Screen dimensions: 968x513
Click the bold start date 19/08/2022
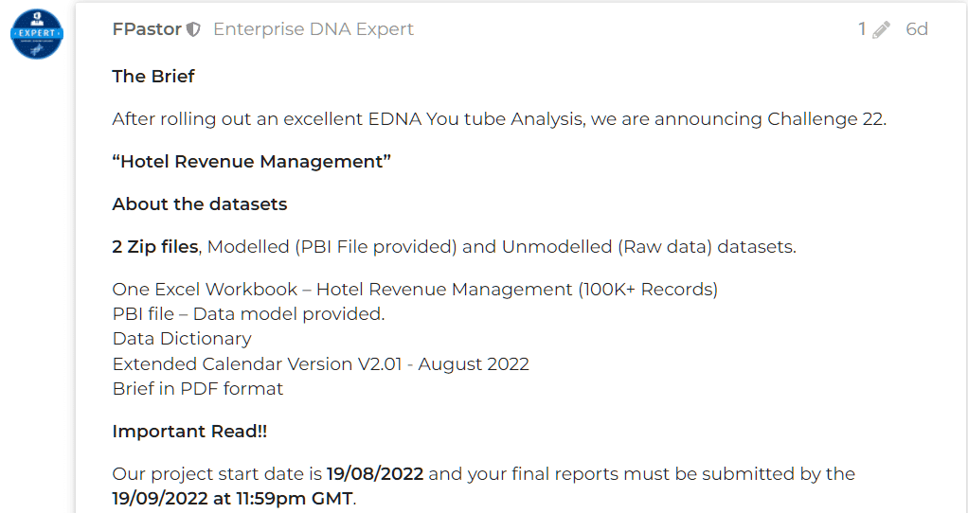(x=375, y=473)
